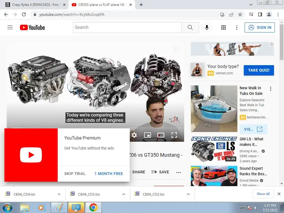Click TAKE QUIZ! ad button
Image resolution: width=284 pixels, height=213 pixels.
click(x=259, y=70)
